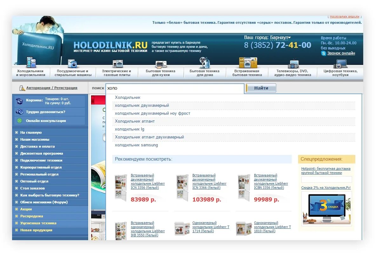Image resolution: width=381 pixels, height=256 pixels.
Task: Open the kitchen appliances microwave icon
Action: pyautogui.click(x=161, y=64)
